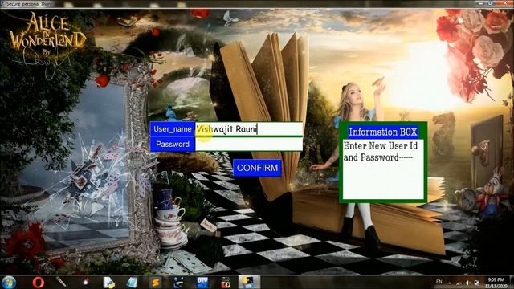This screenshot has width=514, height=289.
Task: Open the active diary app taskbar icon
Action: tap(248, 282)
